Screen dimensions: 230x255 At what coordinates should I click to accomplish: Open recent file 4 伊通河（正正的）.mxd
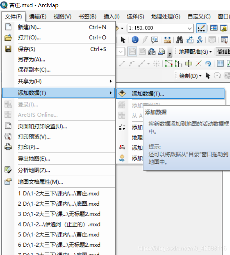click(x=59, y=224)
